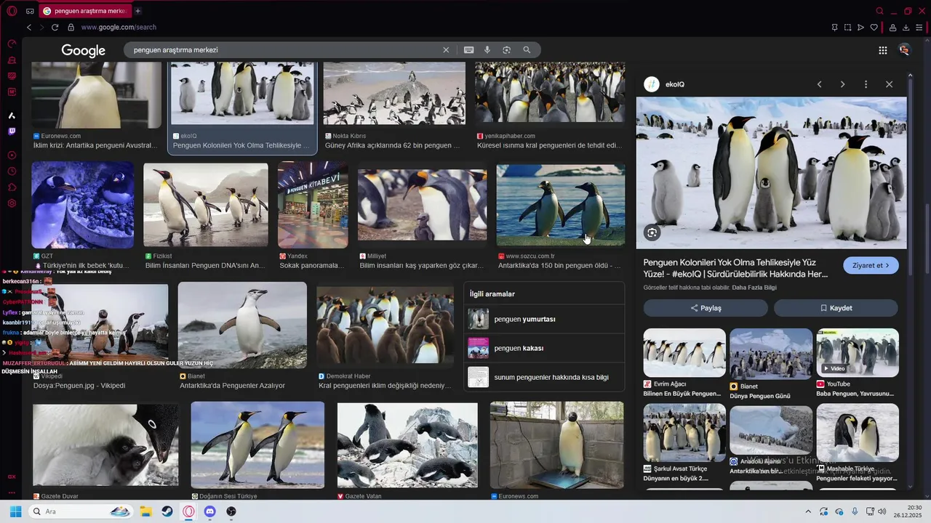Open the sozcu.com.tr two penguins thumbnail
The height and width of the screenshot is (523, 931).
[x=561, y=205]
